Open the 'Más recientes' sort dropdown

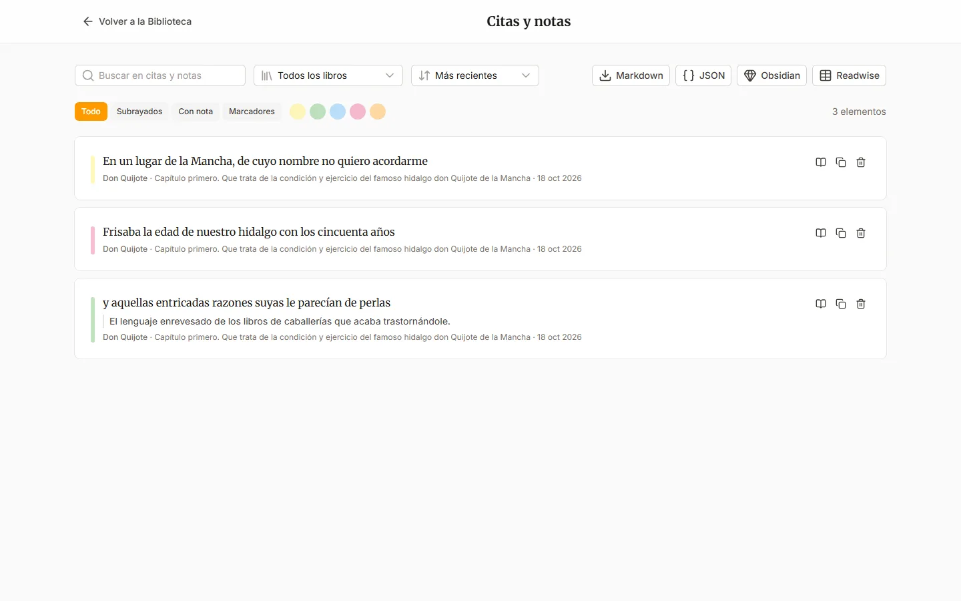(475, 75)
